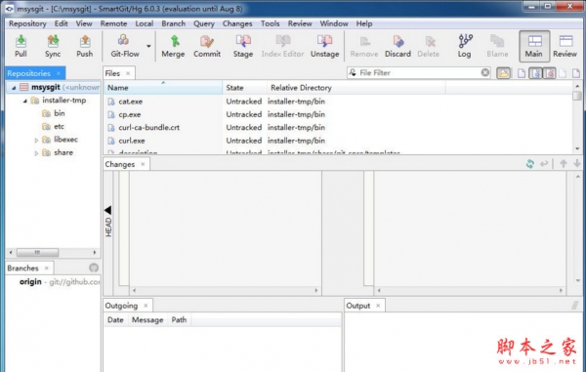
Task: Close the Output tab
Action: coord(378,306)
